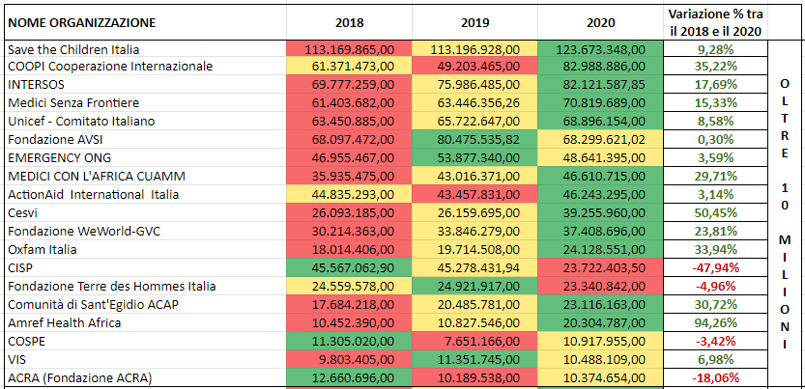Select the 2018 column header

tap(349, 21)
